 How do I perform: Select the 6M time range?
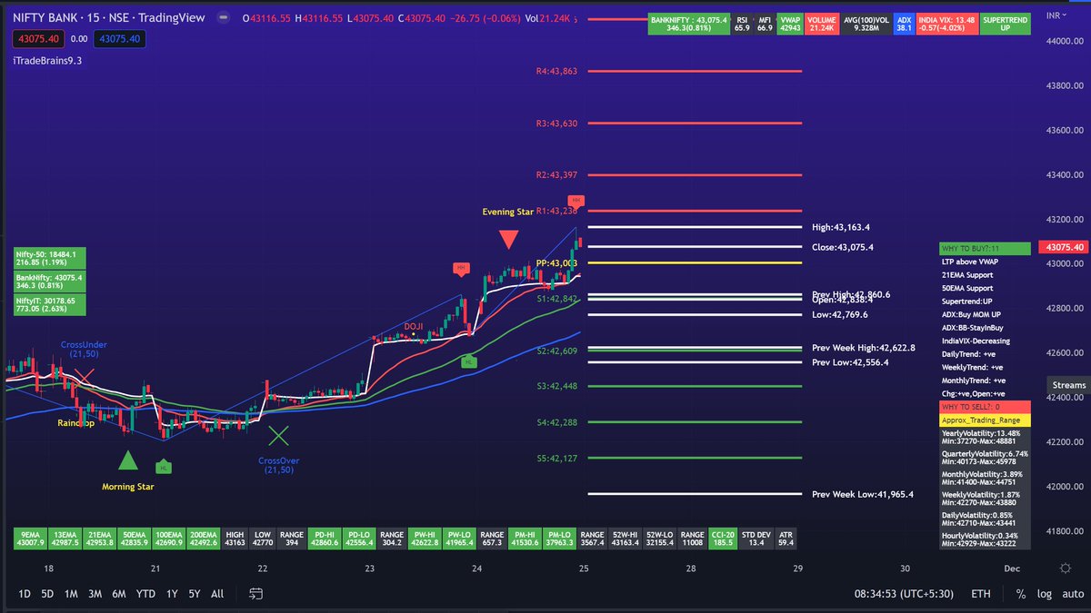click(119, 594)
